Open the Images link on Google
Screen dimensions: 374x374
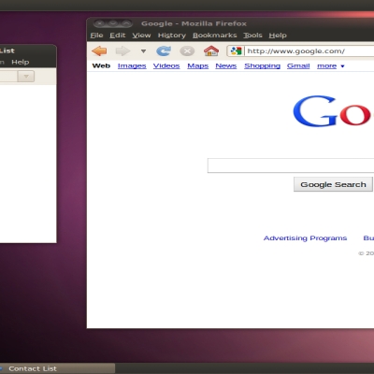pyautogui.click(x=132, y=66)
